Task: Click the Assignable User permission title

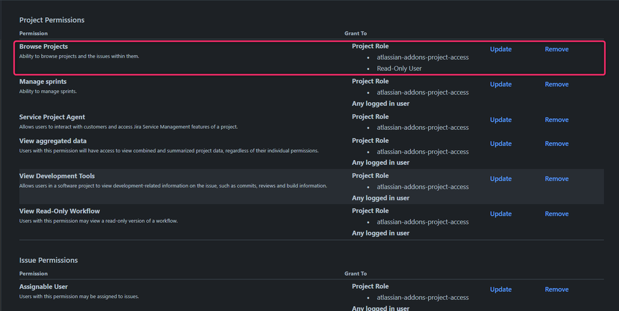Action: tap(43, 286)
